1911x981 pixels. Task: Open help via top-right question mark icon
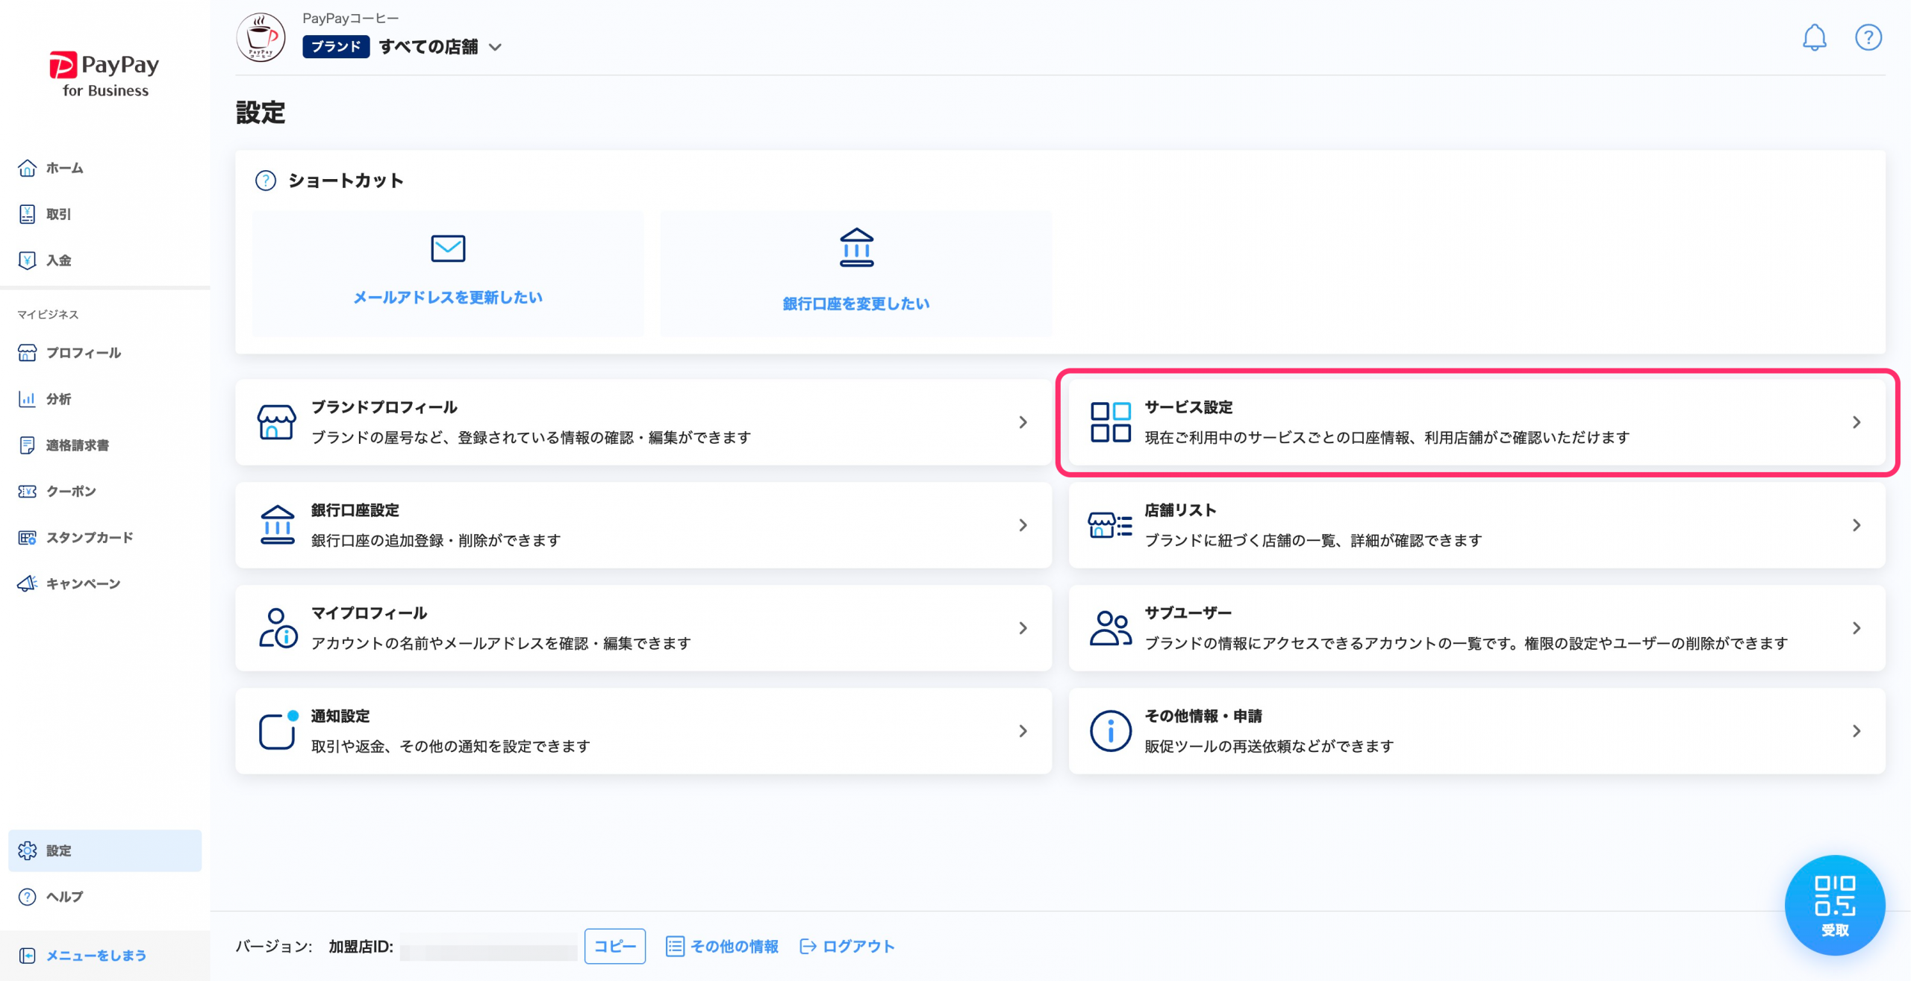click(x=1868, y=37)
